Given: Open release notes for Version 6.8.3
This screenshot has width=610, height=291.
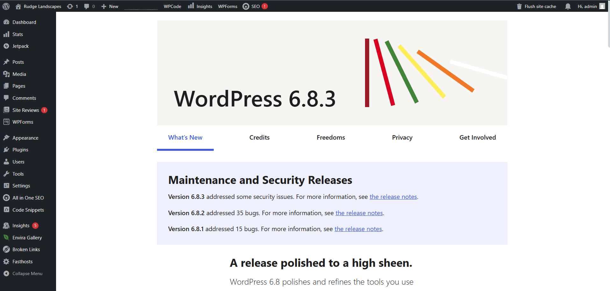Looking at the screenshot, I should coord(393,197).
